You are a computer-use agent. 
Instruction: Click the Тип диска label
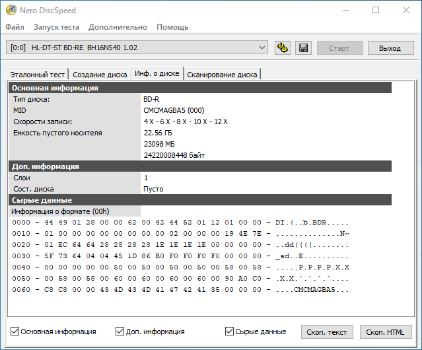[x=32, y=99]
